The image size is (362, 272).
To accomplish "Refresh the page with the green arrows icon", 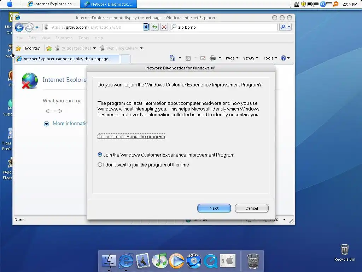I will click(155, 27).
